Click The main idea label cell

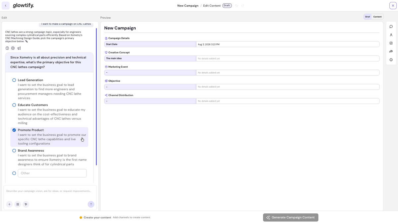(150, 58)
